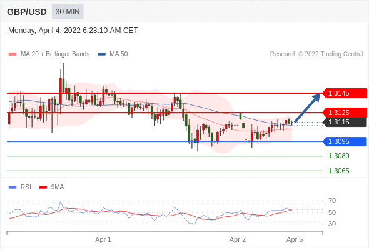Click the 9MA red legend swatch

(43, 187)
